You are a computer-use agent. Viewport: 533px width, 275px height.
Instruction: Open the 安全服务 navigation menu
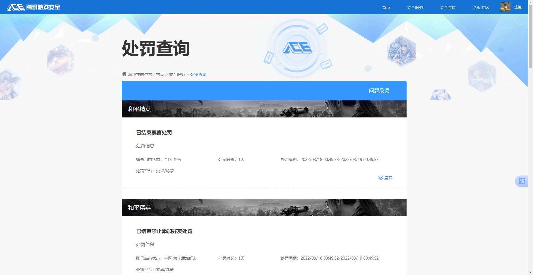tap(415, 8)
